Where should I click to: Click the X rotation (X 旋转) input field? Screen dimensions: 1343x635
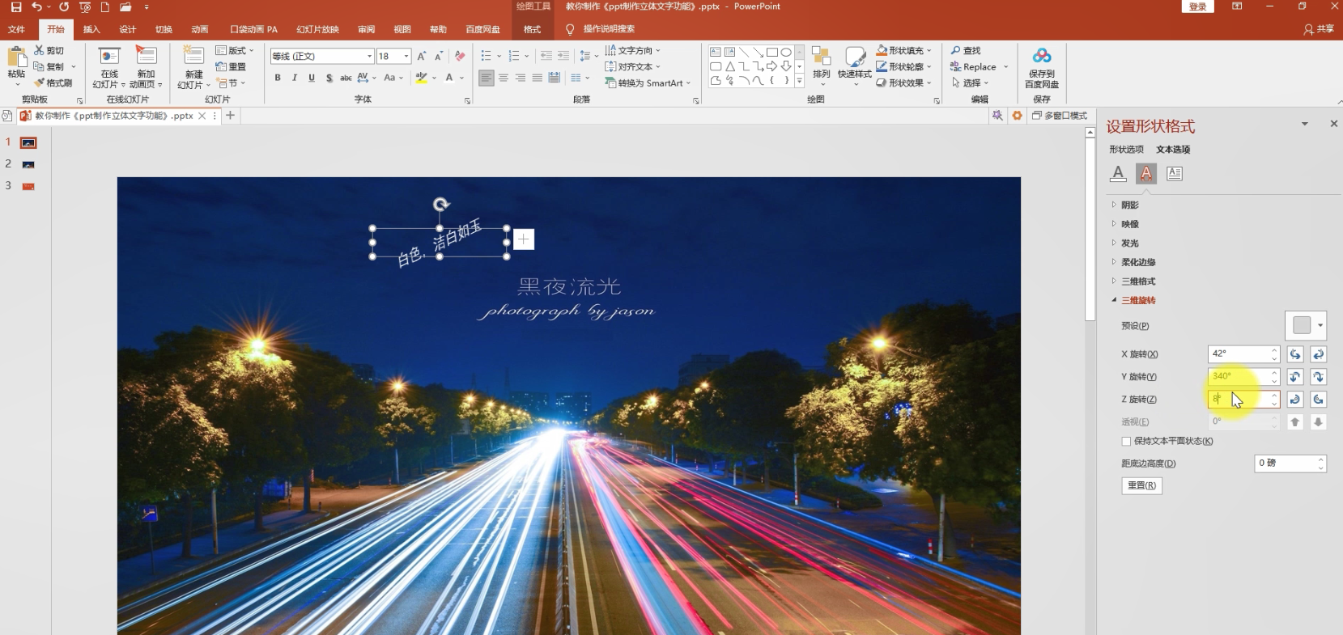click(x=1239, y=354)
